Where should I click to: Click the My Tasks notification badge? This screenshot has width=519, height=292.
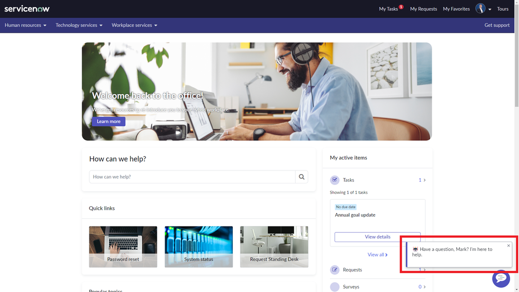click(401, 7)
